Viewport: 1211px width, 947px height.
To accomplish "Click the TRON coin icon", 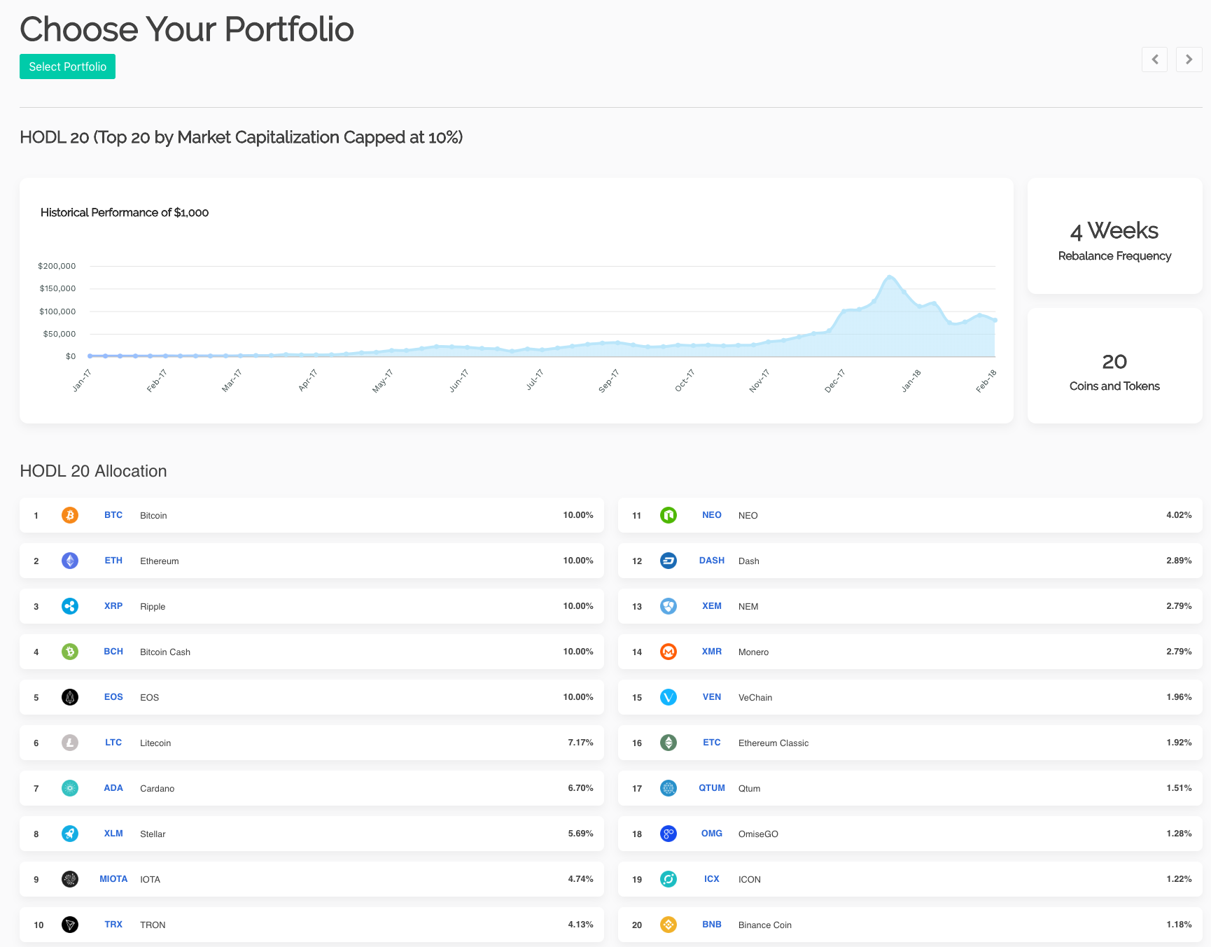I will coord(70,925).
